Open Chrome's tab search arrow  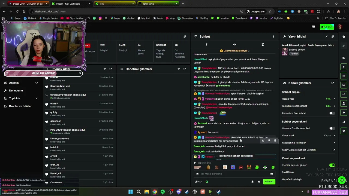(x=4, y=4)
